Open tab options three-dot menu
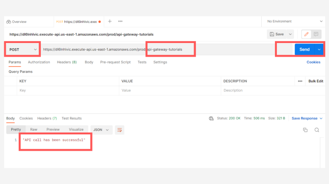The width and height of the screenshot is (329, 184). pyautogui.click(x=120, y=22)
